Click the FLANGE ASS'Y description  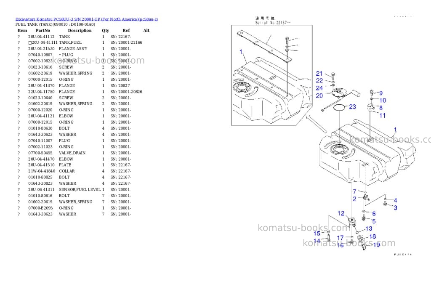(x=73, y=49)
